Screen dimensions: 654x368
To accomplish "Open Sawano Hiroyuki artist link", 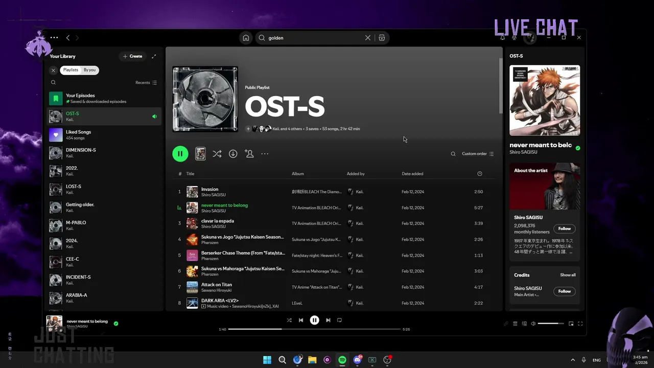I will pyautogui.click(x=217, y=290).
